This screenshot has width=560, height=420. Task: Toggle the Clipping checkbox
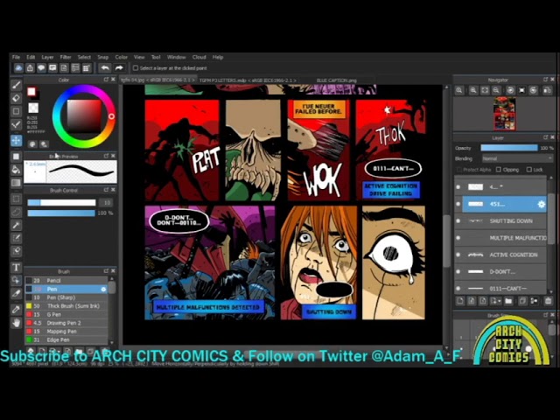[499, 170]
